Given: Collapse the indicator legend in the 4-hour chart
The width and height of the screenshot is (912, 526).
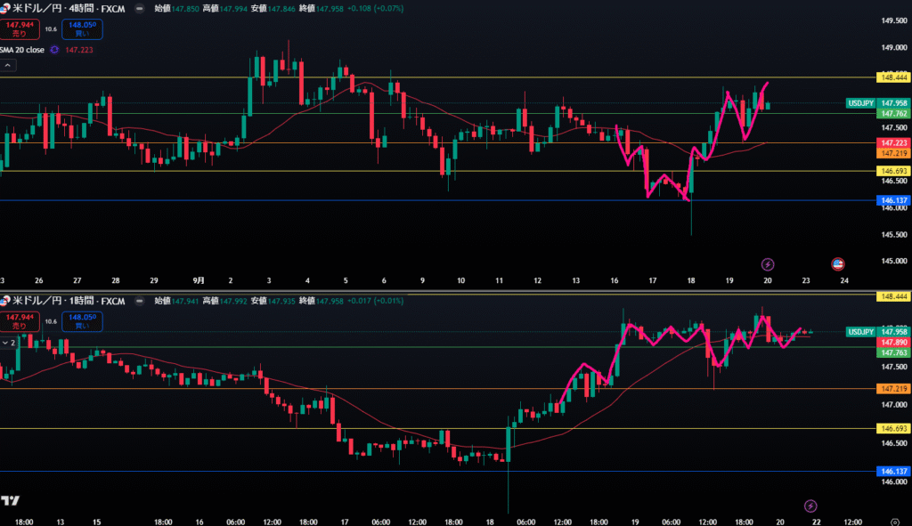Looking at the screenshot, I should coord(8,66).
